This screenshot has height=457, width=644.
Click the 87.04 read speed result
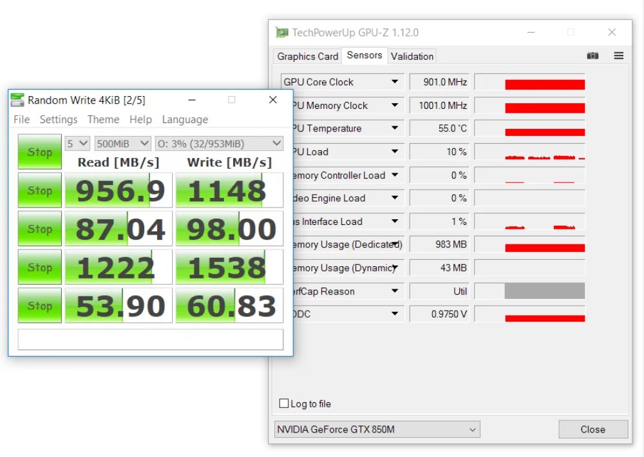(x=118, y=228)
